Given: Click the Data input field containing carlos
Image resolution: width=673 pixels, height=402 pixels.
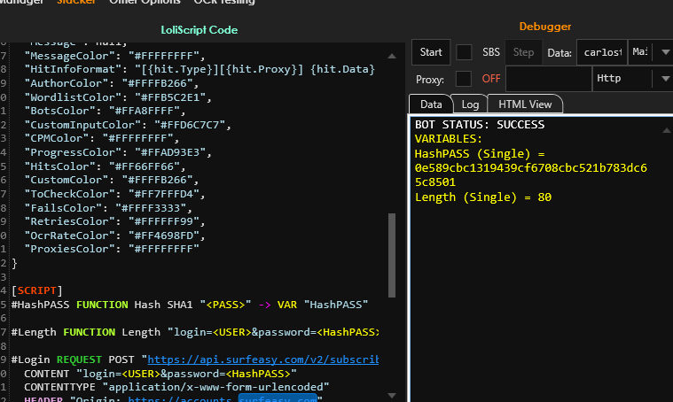Looking at the screenshot, I should (x=602, y=52).
